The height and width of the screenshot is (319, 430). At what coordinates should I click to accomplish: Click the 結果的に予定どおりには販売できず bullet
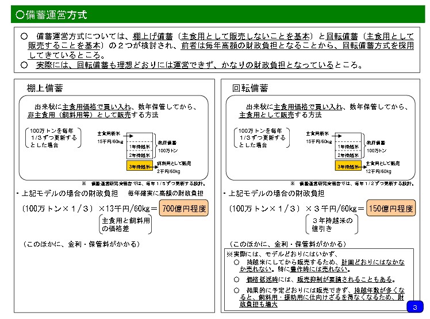[319, 297]
